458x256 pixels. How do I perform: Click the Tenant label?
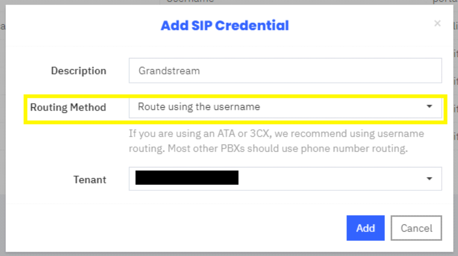[90, 180]
